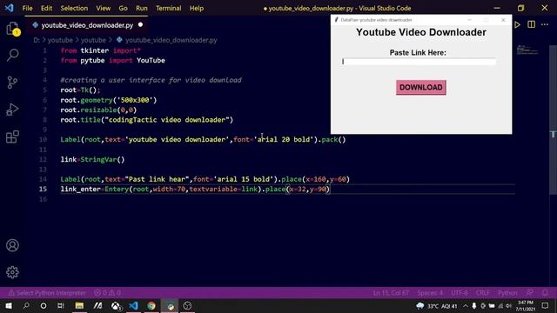Change indentation via Spaces: 4
The width and height of the screenshot is (557, 313).
point(430,293)
